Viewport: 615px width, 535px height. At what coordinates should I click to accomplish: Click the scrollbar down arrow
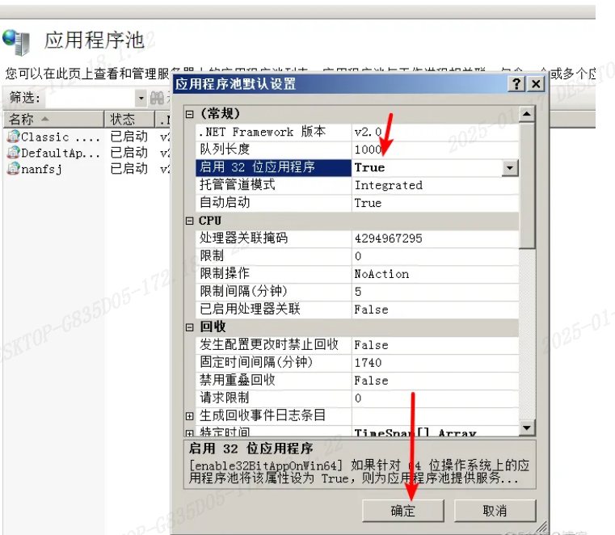coord(527,428)
